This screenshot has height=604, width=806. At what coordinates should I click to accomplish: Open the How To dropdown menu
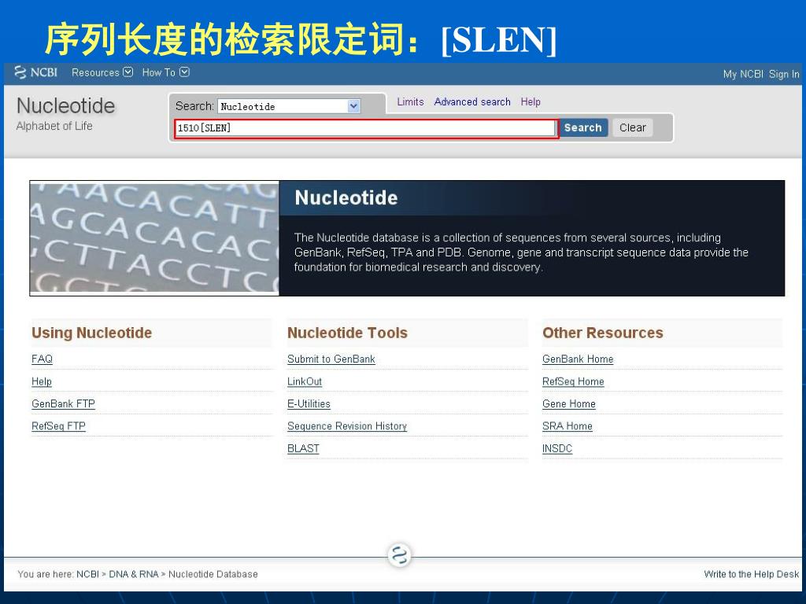point(165,72)
